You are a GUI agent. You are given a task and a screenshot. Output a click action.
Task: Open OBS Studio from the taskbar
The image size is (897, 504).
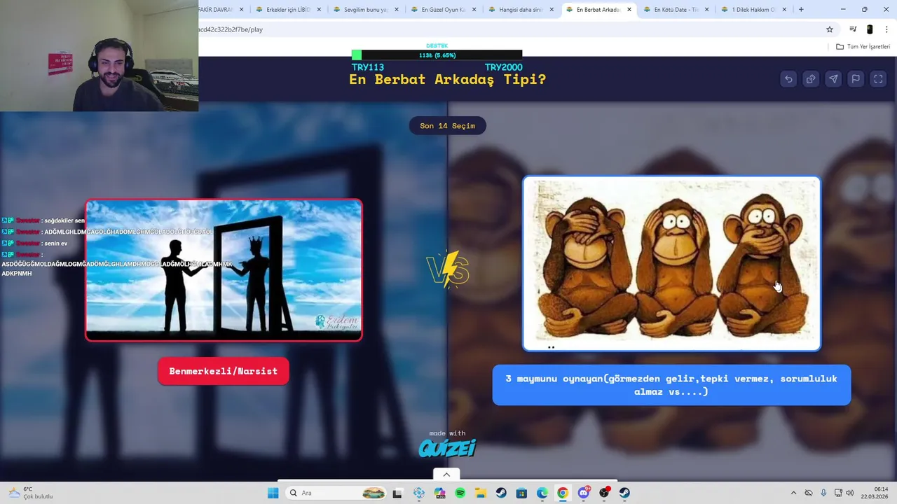tap(604, 493)
